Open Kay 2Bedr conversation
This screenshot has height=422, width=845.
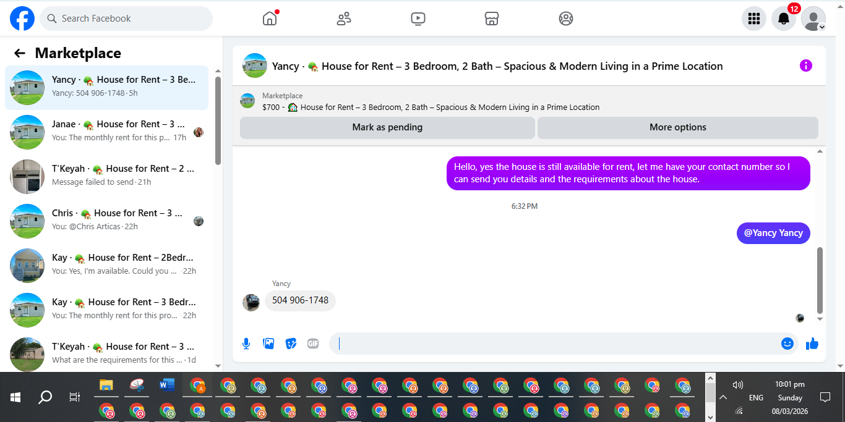[x=106, y=266]
